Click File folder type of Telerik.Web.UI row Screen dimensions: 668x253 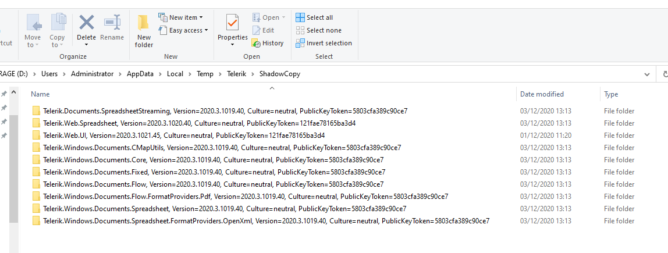pyautogui.click(x=619, y=136)
